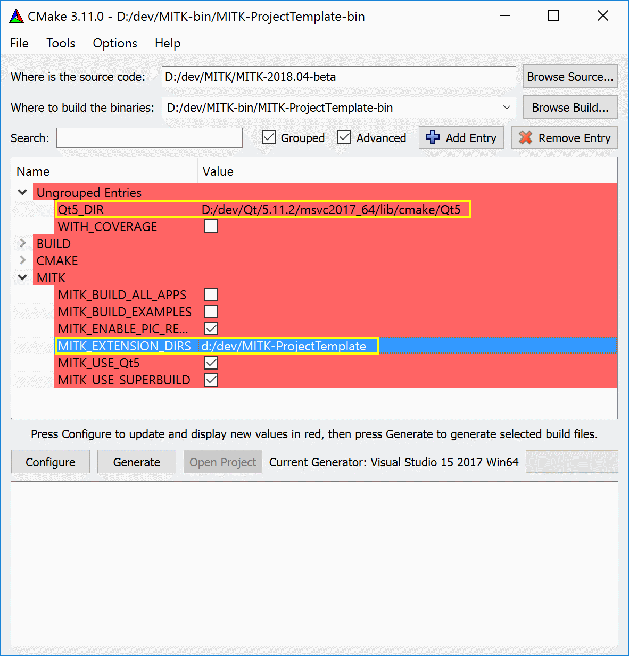
Task: Click the empty output log area
Action: pos(314,563)
